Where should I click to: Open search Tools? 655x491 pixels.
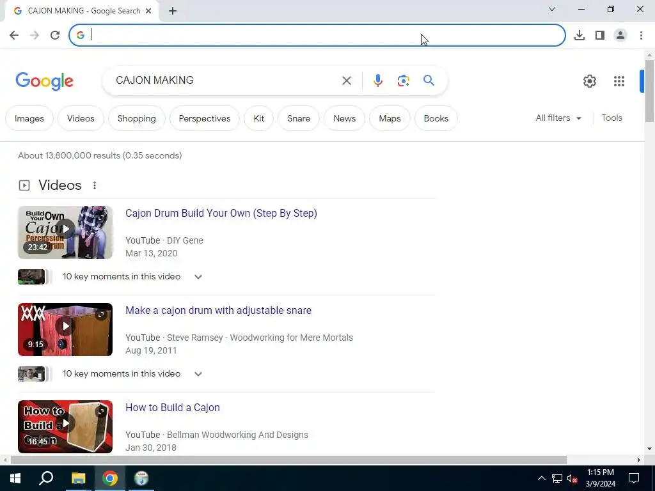point(612,118)
